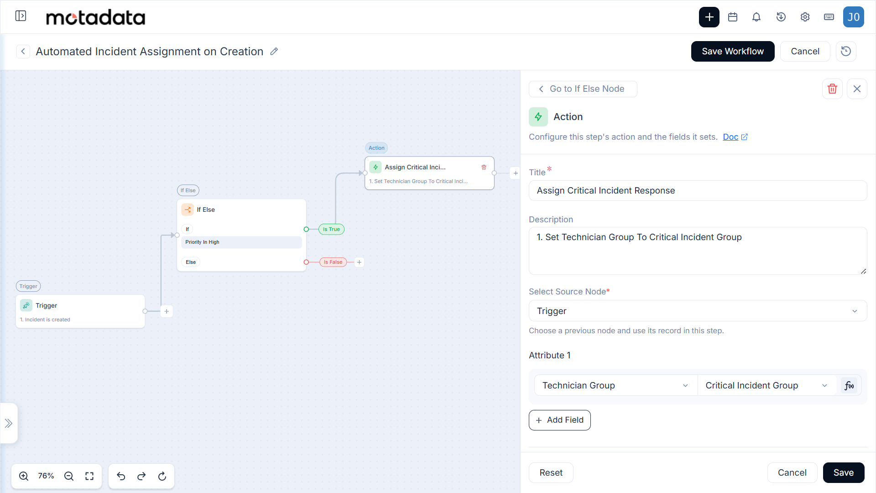Zoom in on the workflow canvas
The width and height of the screenshot is (876, 493).
(24, 476)
